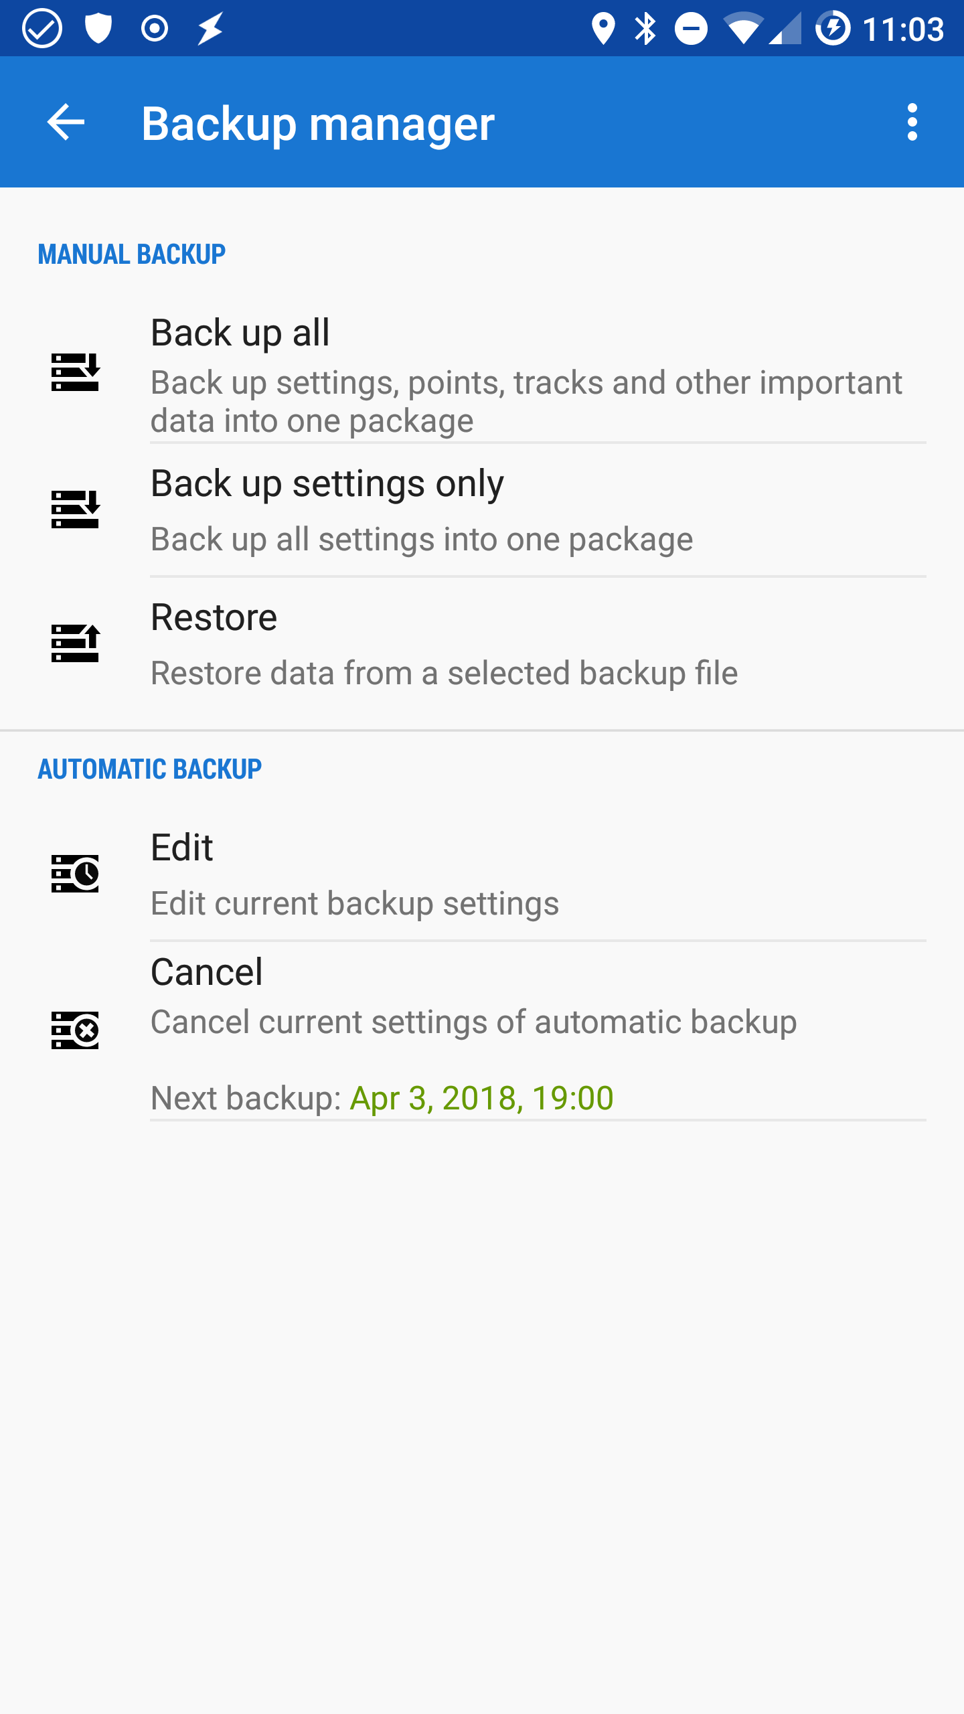Viewport: 964px width, 1714px height.
Task: Cancel current automatic backup settings
Action: (474, 996)
